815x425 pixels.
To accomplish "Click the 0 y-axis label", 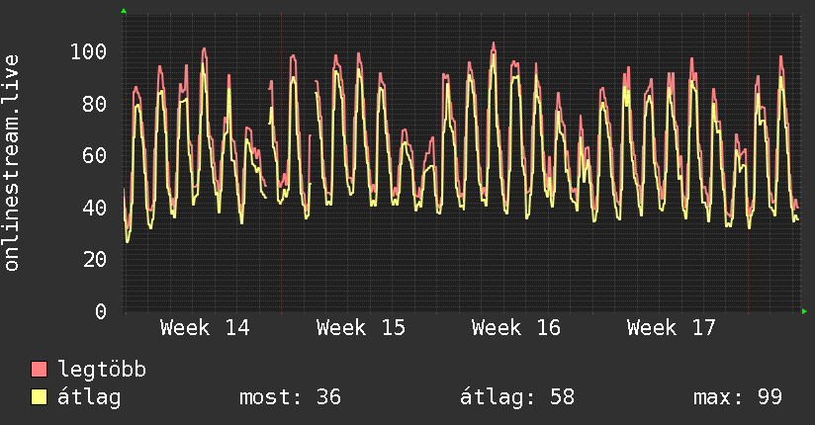I will (101, 311).
